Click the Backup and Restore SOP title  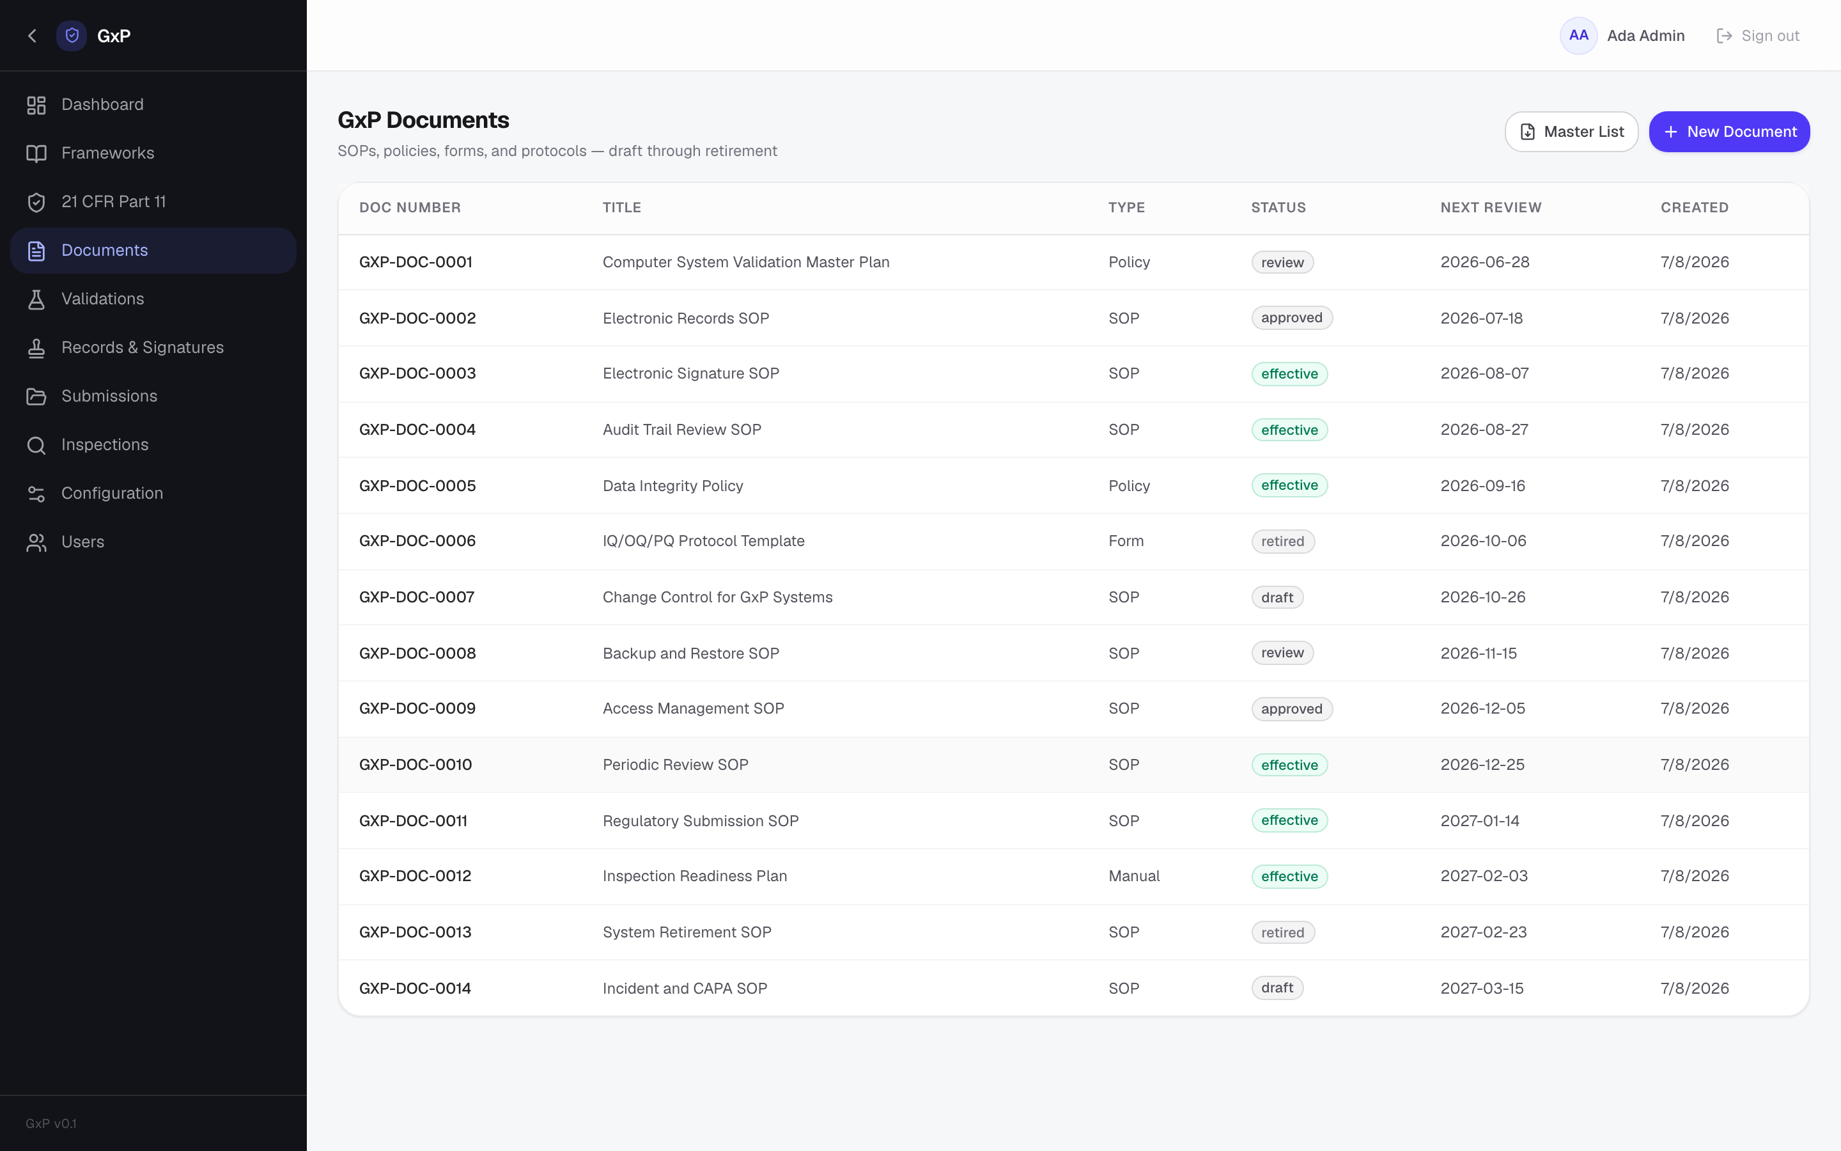[691, 653]
